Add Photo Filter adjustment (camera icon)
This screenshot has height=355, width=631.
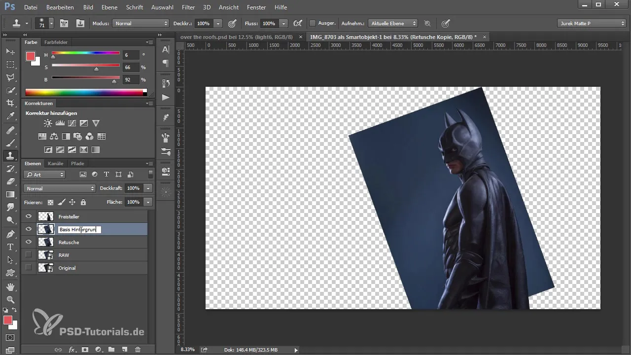pos(77,137)
